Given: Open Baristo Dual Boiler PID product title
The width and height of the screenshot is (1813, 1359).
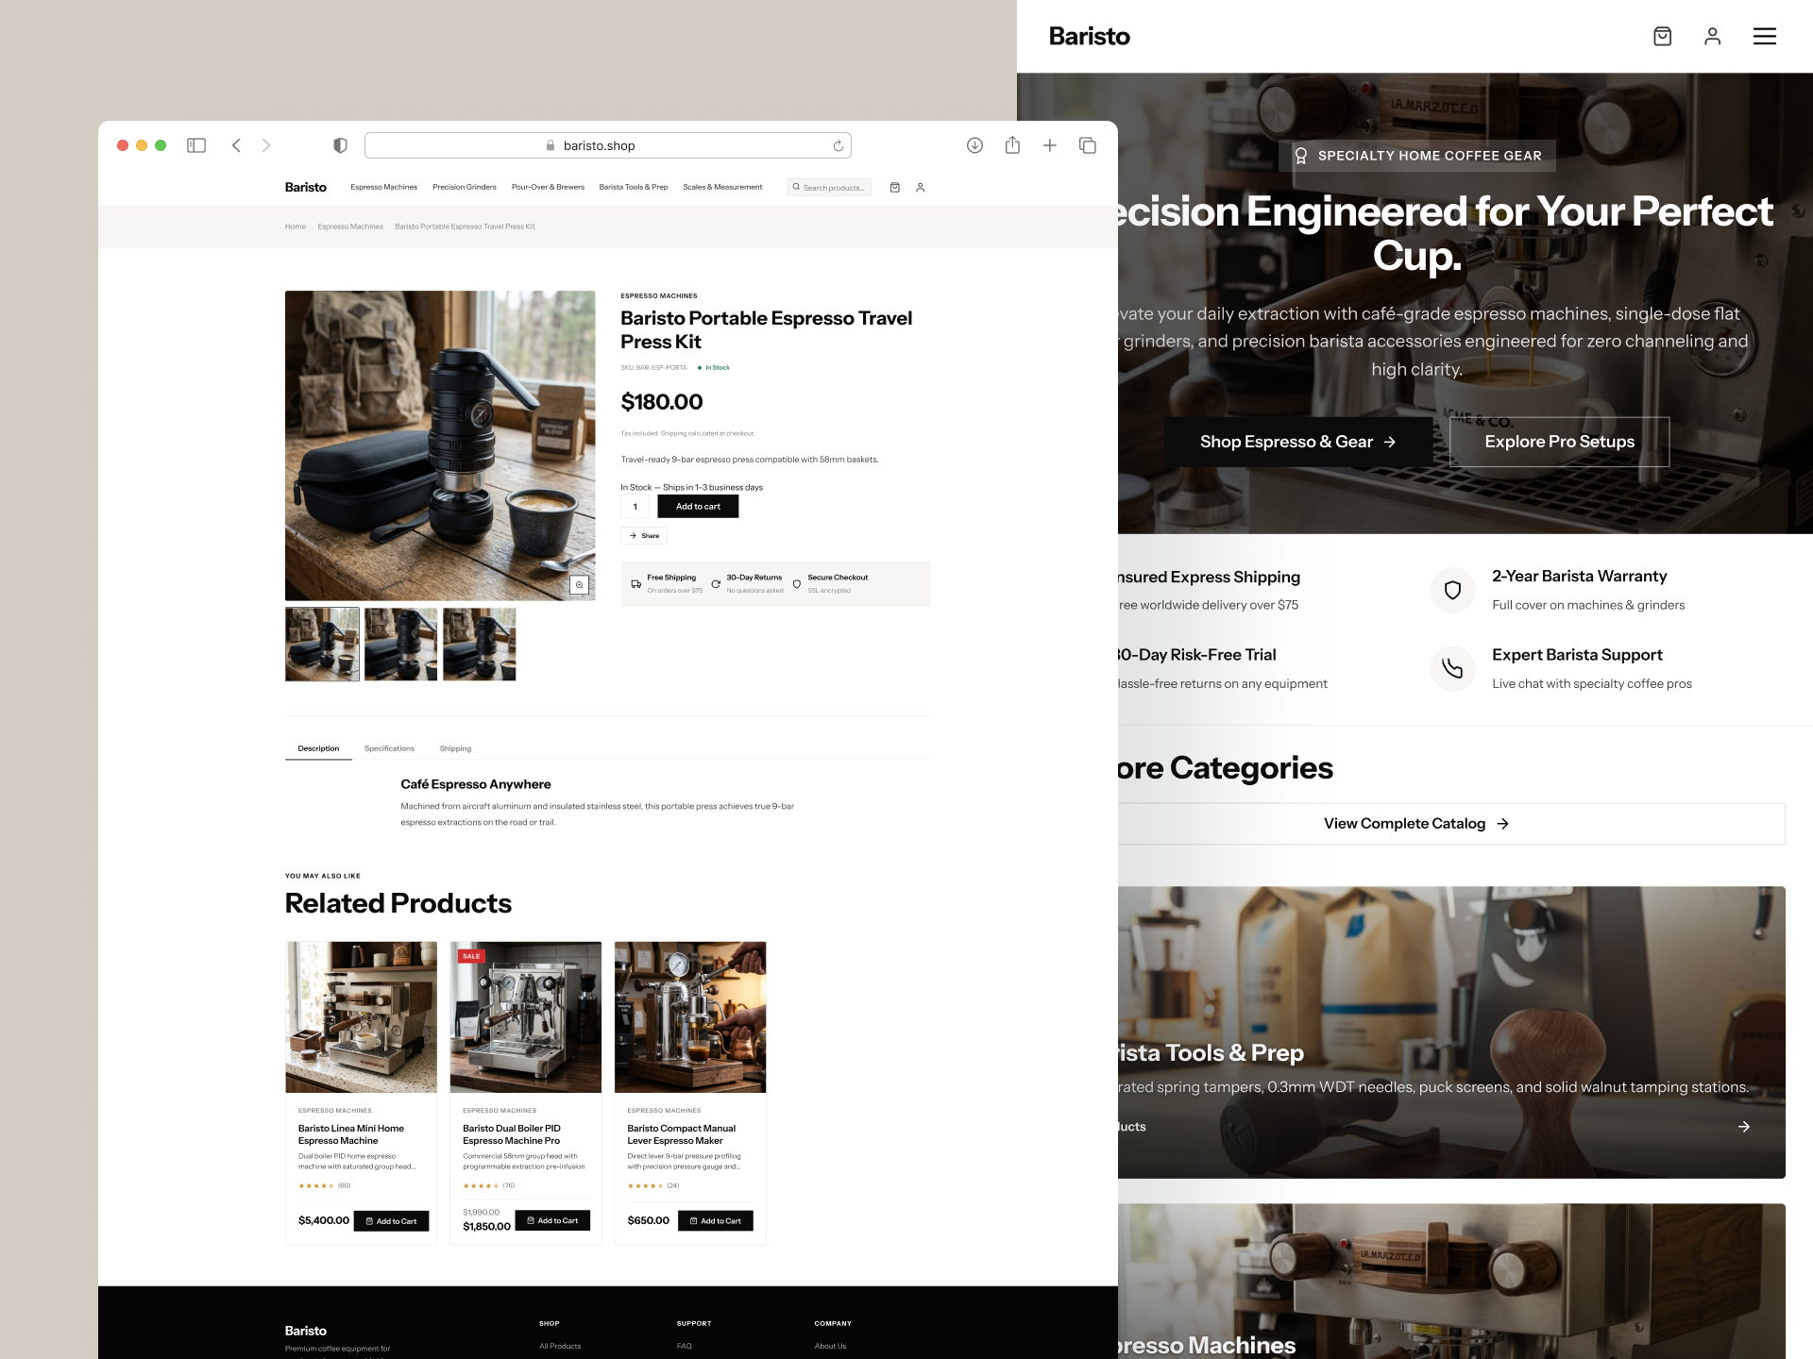Looking at the screenshot, I should pyautogui.click(x=512, y=1134).
